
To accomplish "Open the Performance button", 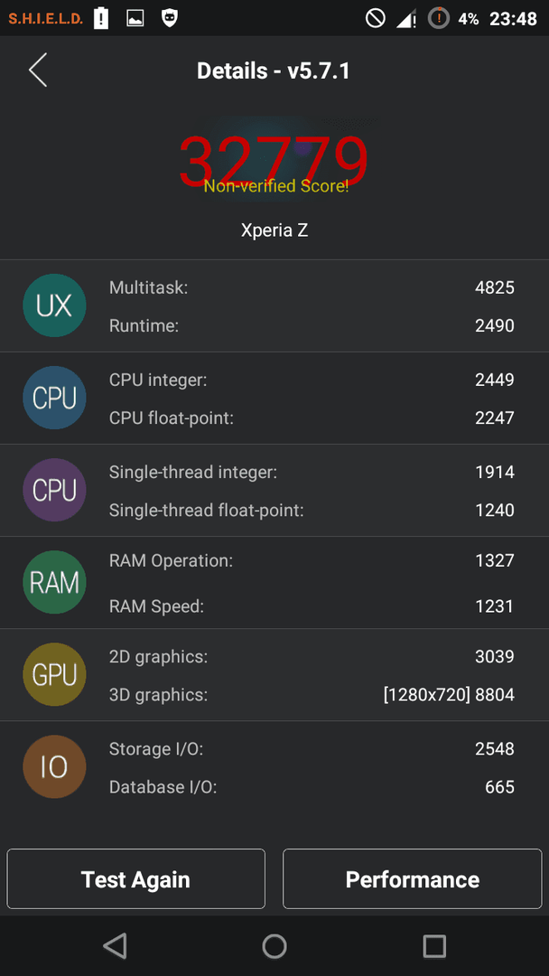I will pyautogui.click(x=413, y=879).
